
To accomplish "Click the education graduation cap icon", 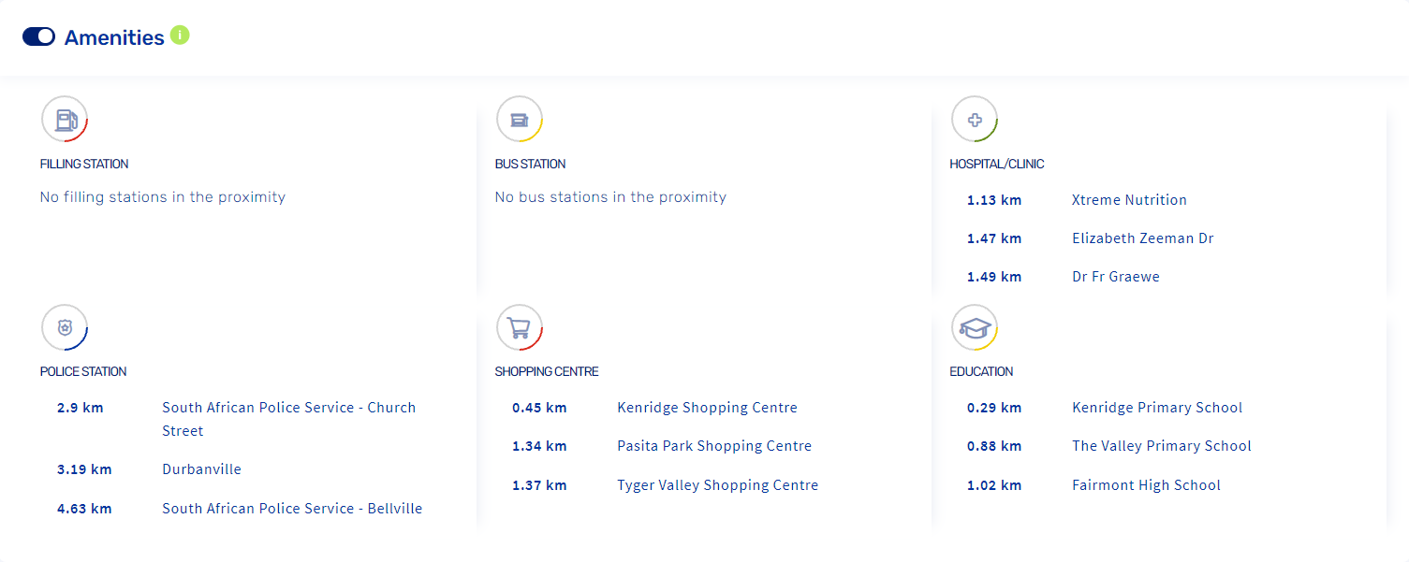I will point(975,327).
